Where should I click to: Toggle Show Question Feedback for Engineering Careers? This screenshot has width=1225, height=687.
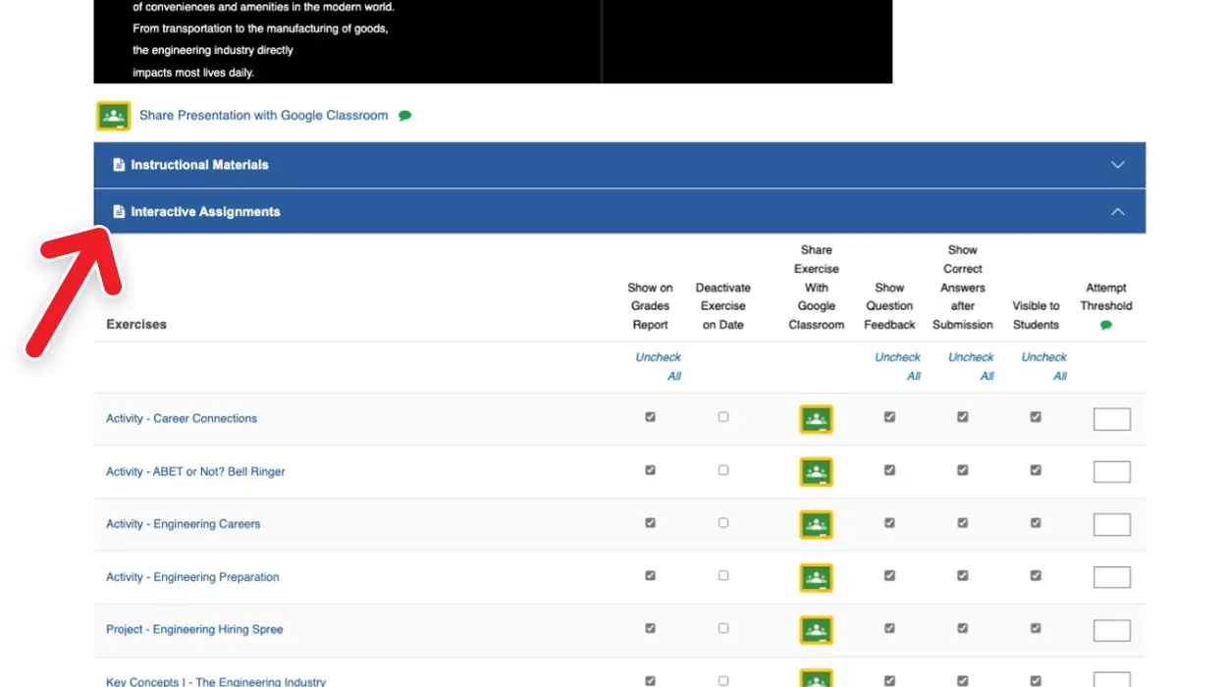(889, 523)
